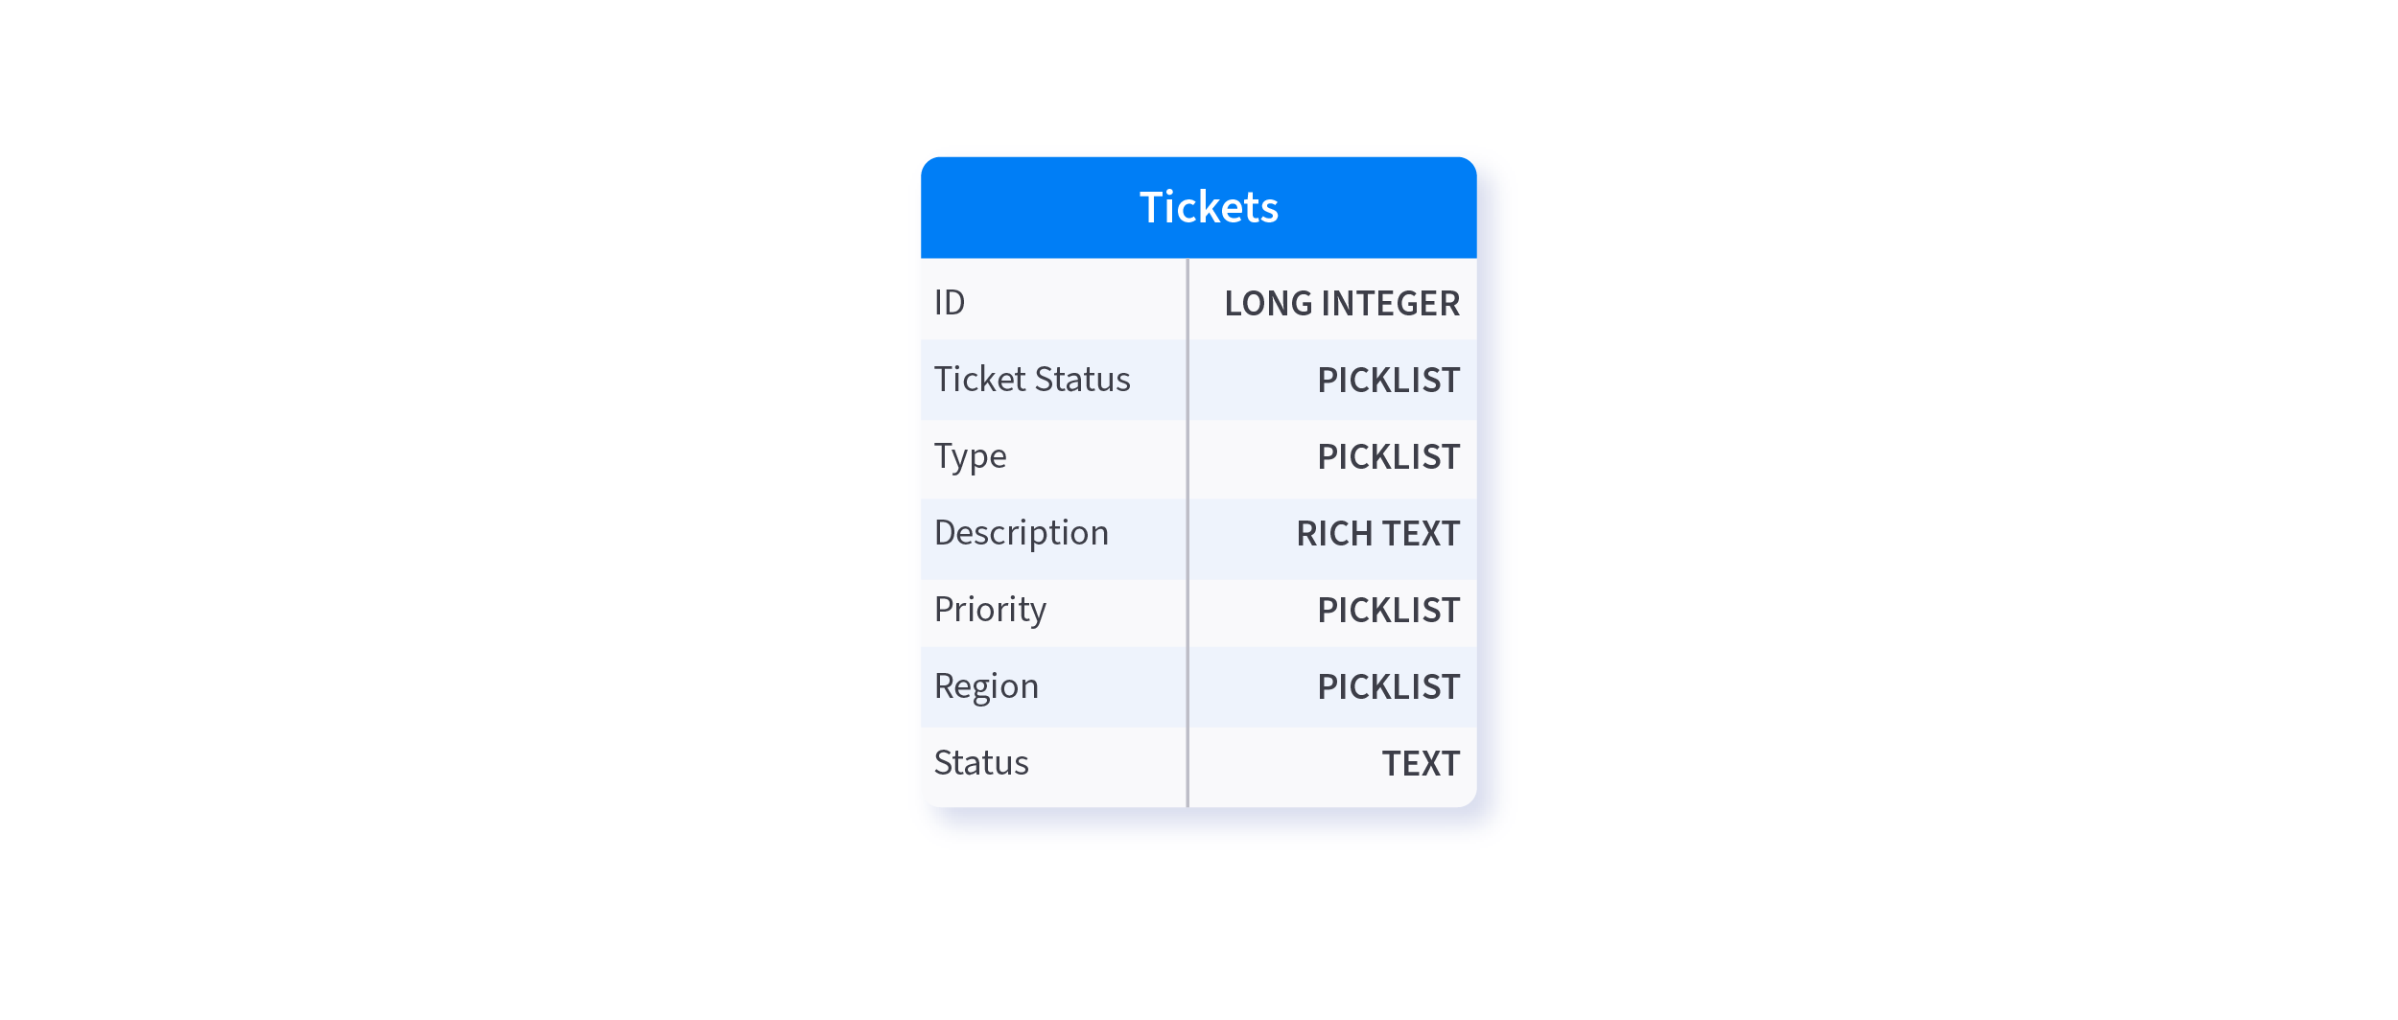
Task: Click the LONG INTEGER data type
Action: click(x=1341, y=304)
